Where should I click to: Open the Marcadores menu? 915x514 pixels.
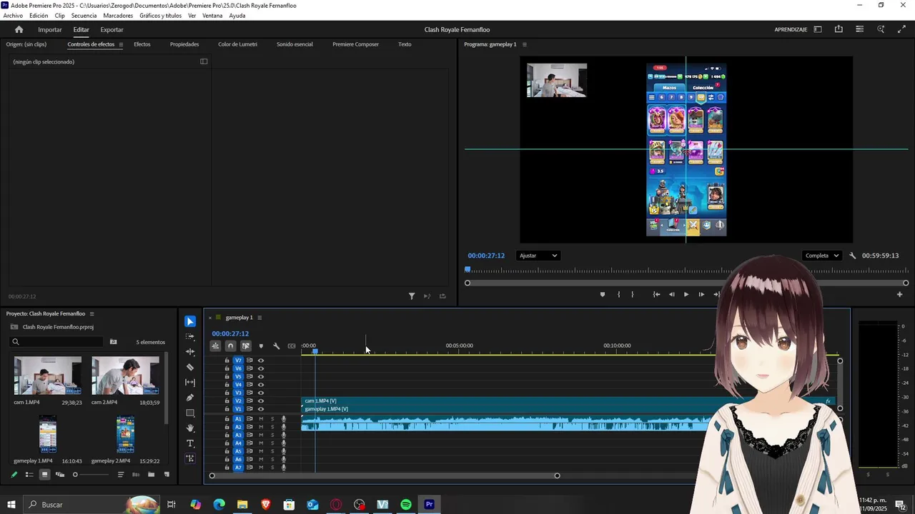[118, 16]
